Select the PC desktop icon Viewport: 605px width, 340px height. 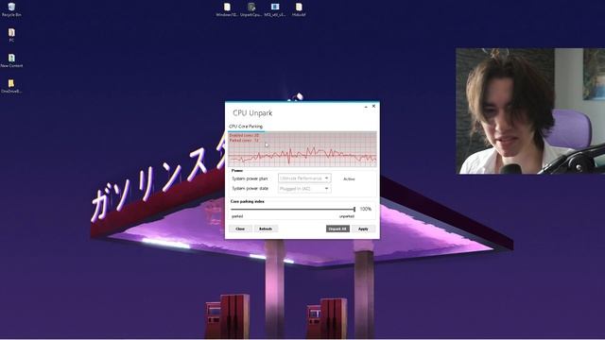pos(11,35)
